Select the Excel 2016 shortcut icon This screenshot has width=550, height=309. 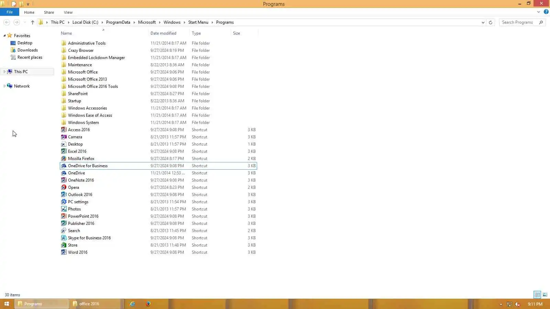pyautogui.click(x=64, y=151)
